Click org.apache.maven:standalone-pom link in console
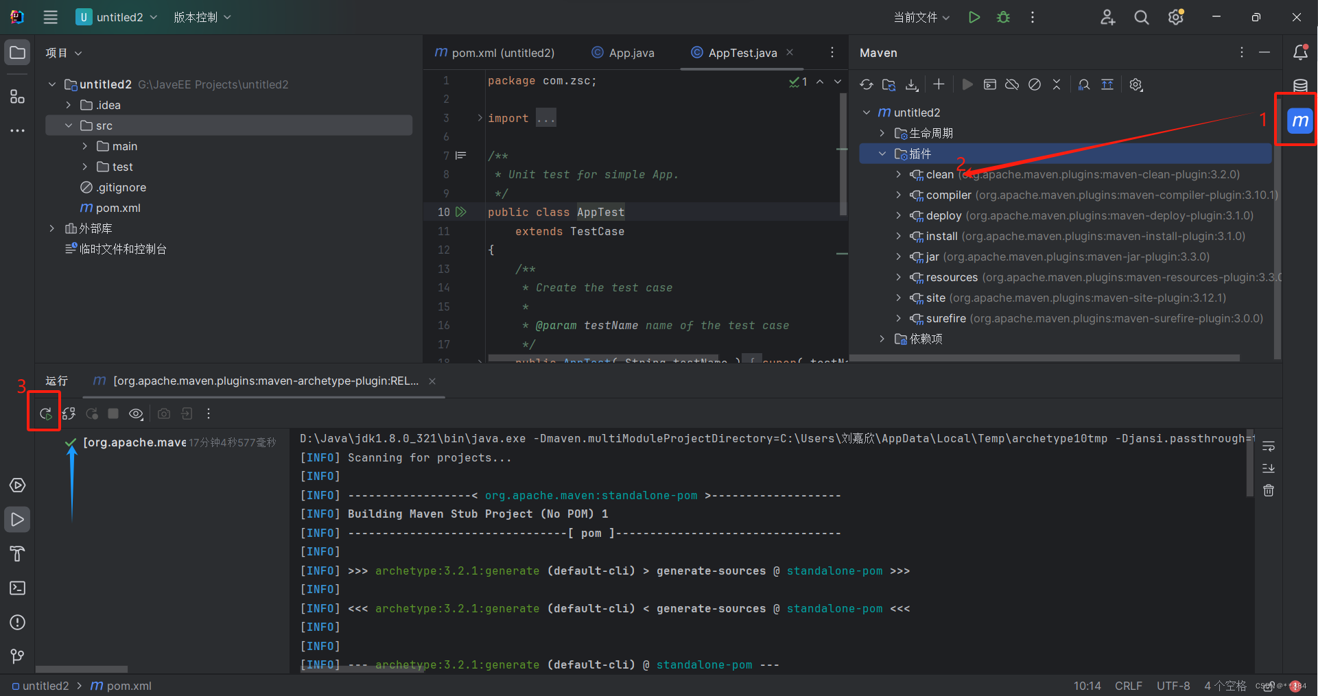The width and height of the screenshot is (1318, 696). tap(591, 495)
